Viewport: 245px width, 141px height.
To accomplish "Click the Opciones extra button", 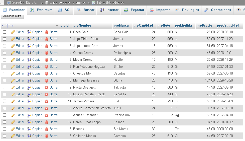I will (12, 16).
